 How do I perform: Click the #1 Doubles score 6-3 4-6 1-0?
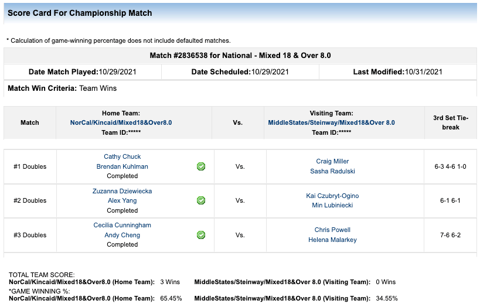click(451, 166)
